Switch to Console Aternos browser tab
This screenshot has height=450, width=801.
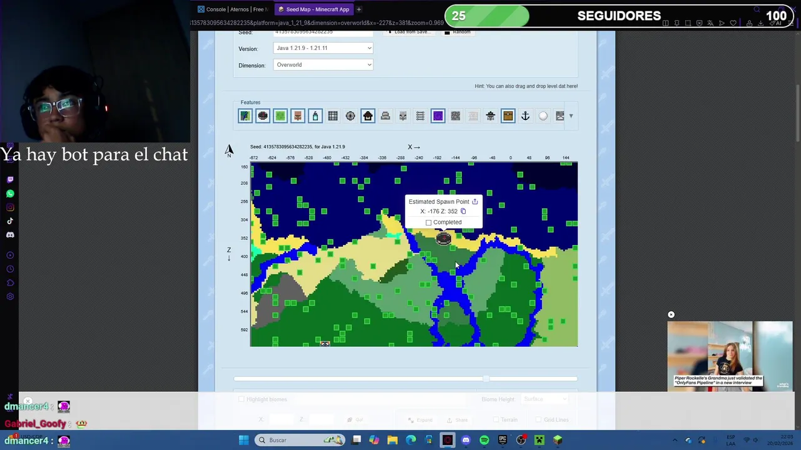(233, 9)
